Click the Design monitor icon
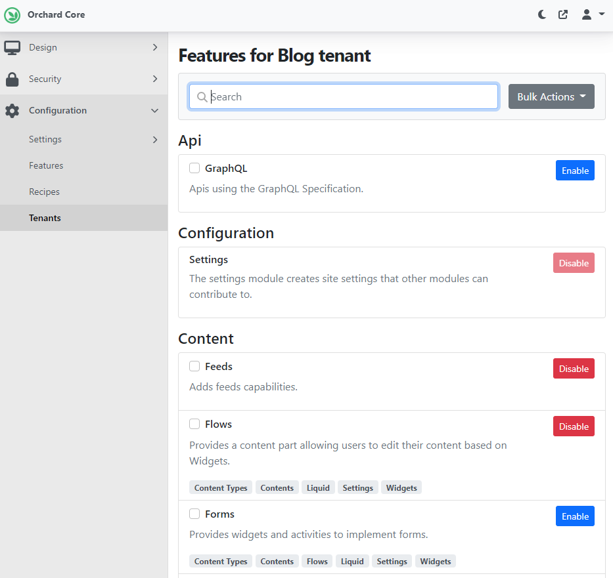This screenshot has height=578, width=613. point(12,48)
